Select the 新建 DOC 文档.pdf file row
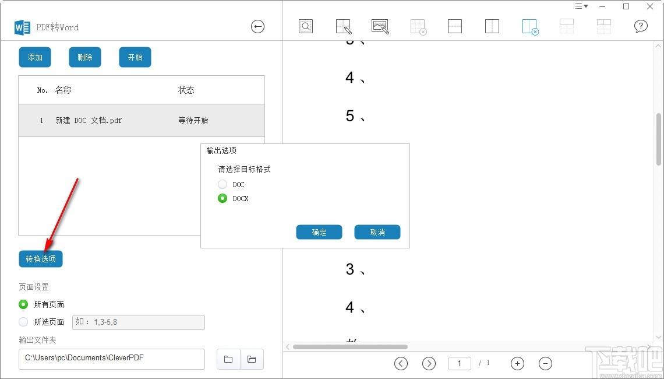 pos(142,120)
